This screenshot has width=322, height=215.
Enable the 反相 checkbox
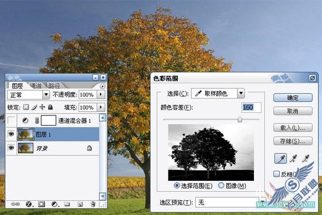coord(277,174)
